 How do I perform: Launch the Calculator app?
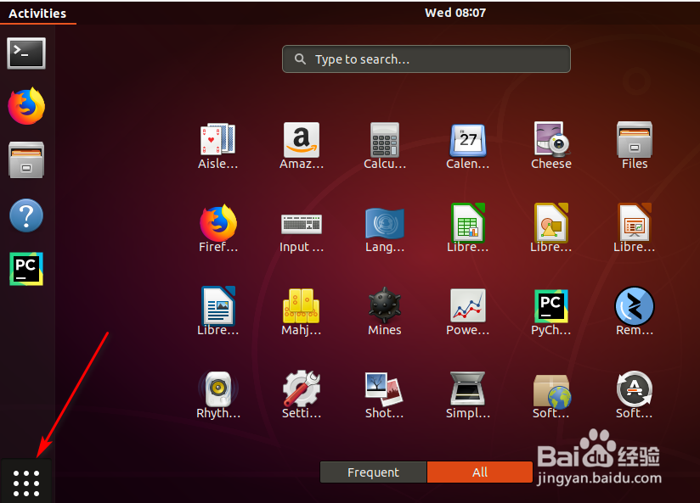385,146
